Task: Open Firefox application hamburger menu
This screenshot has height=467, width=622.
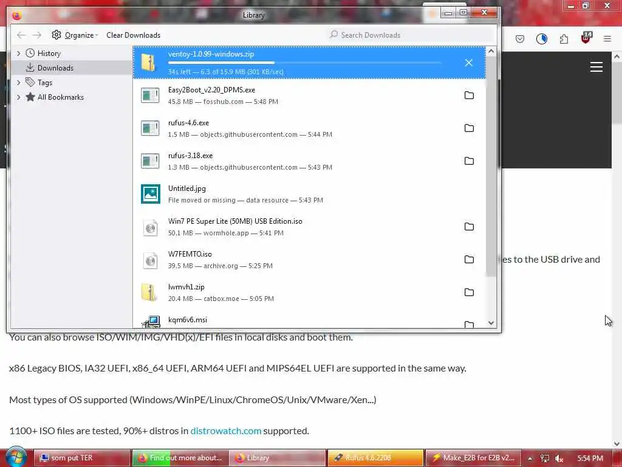Action: (607, 39)
